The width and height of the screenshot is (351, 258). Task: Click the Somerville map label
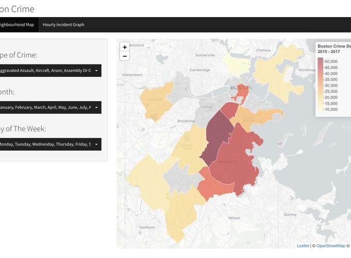205,55
